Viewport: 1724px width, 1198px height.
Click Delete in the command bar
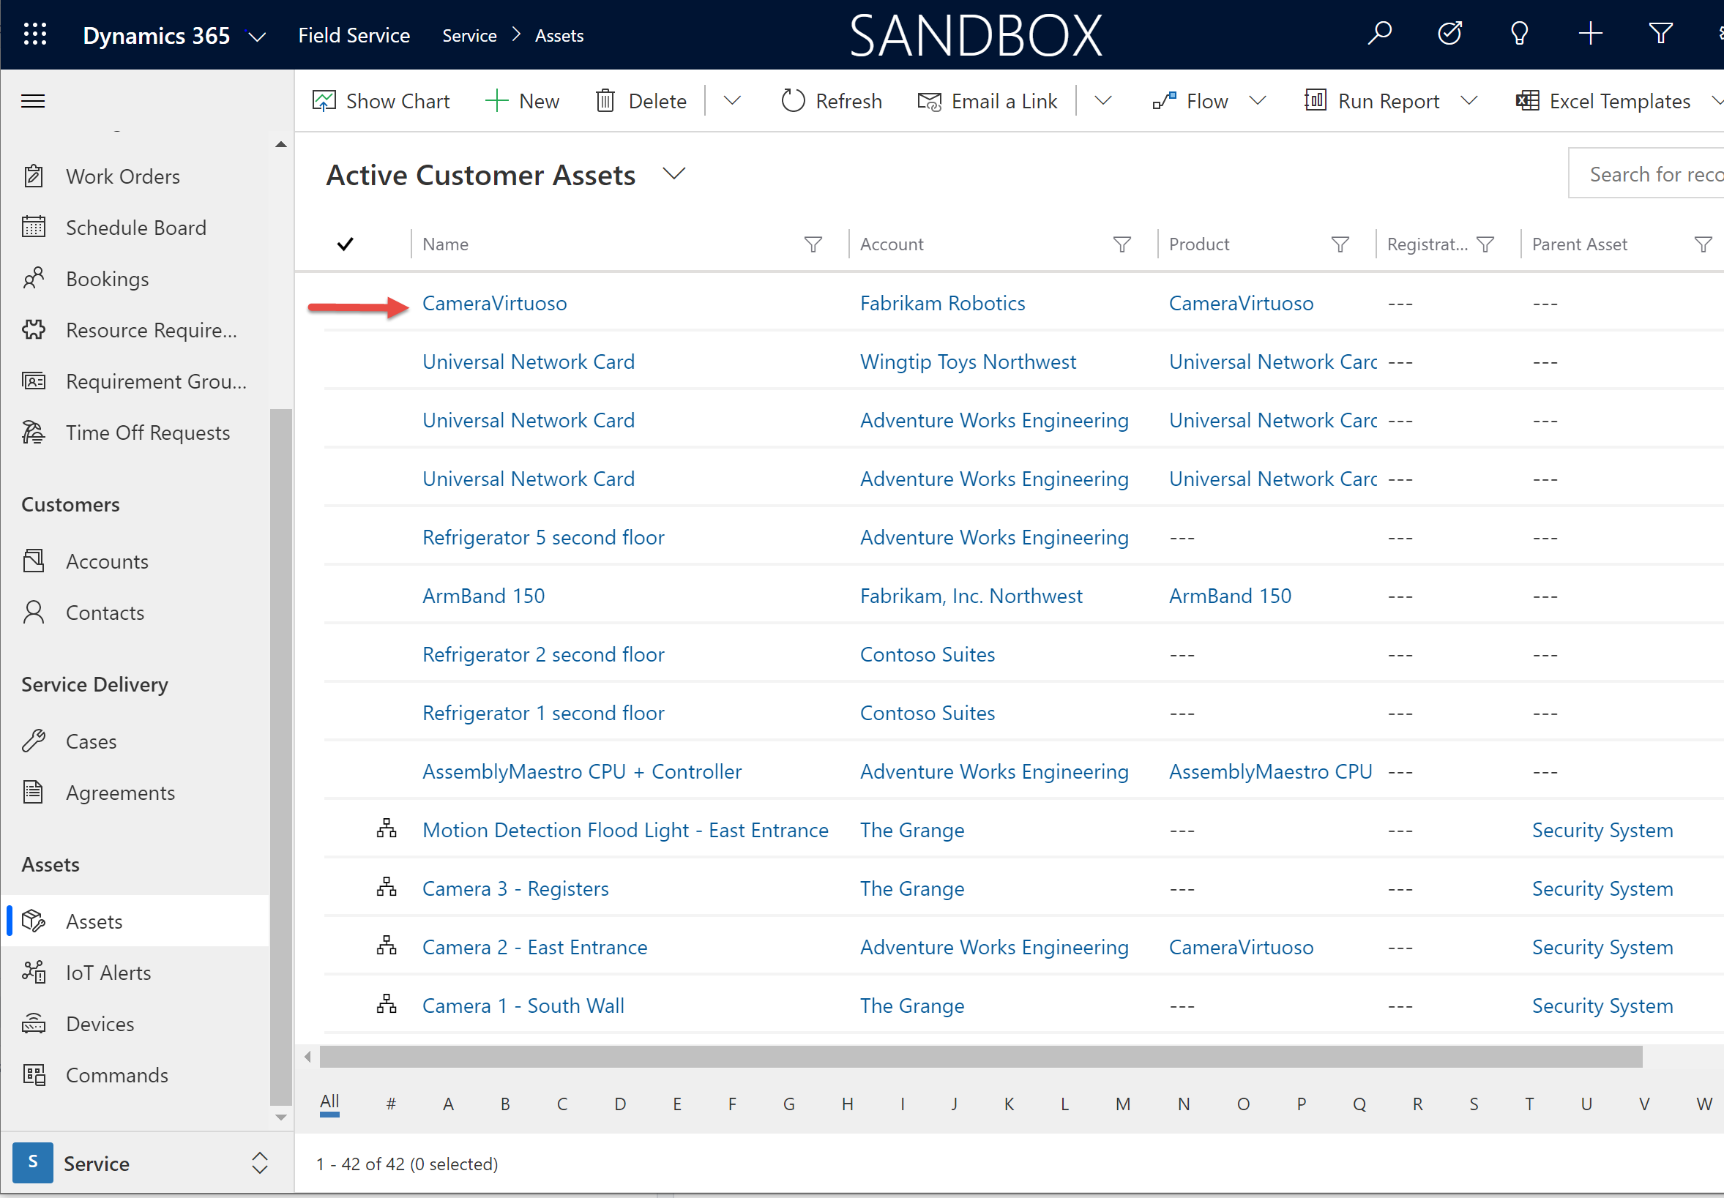point(641,100)
